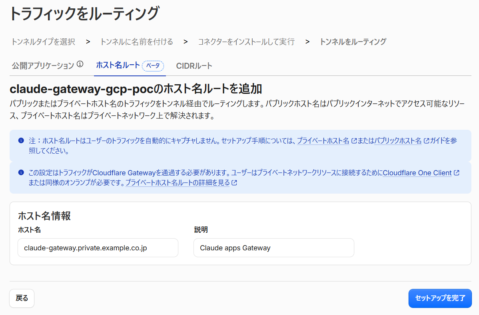This screenshot has height=315, width=479.
Task: Go to トンネルに名前を付ける breadcrumb step
Action: pos(137,42)
